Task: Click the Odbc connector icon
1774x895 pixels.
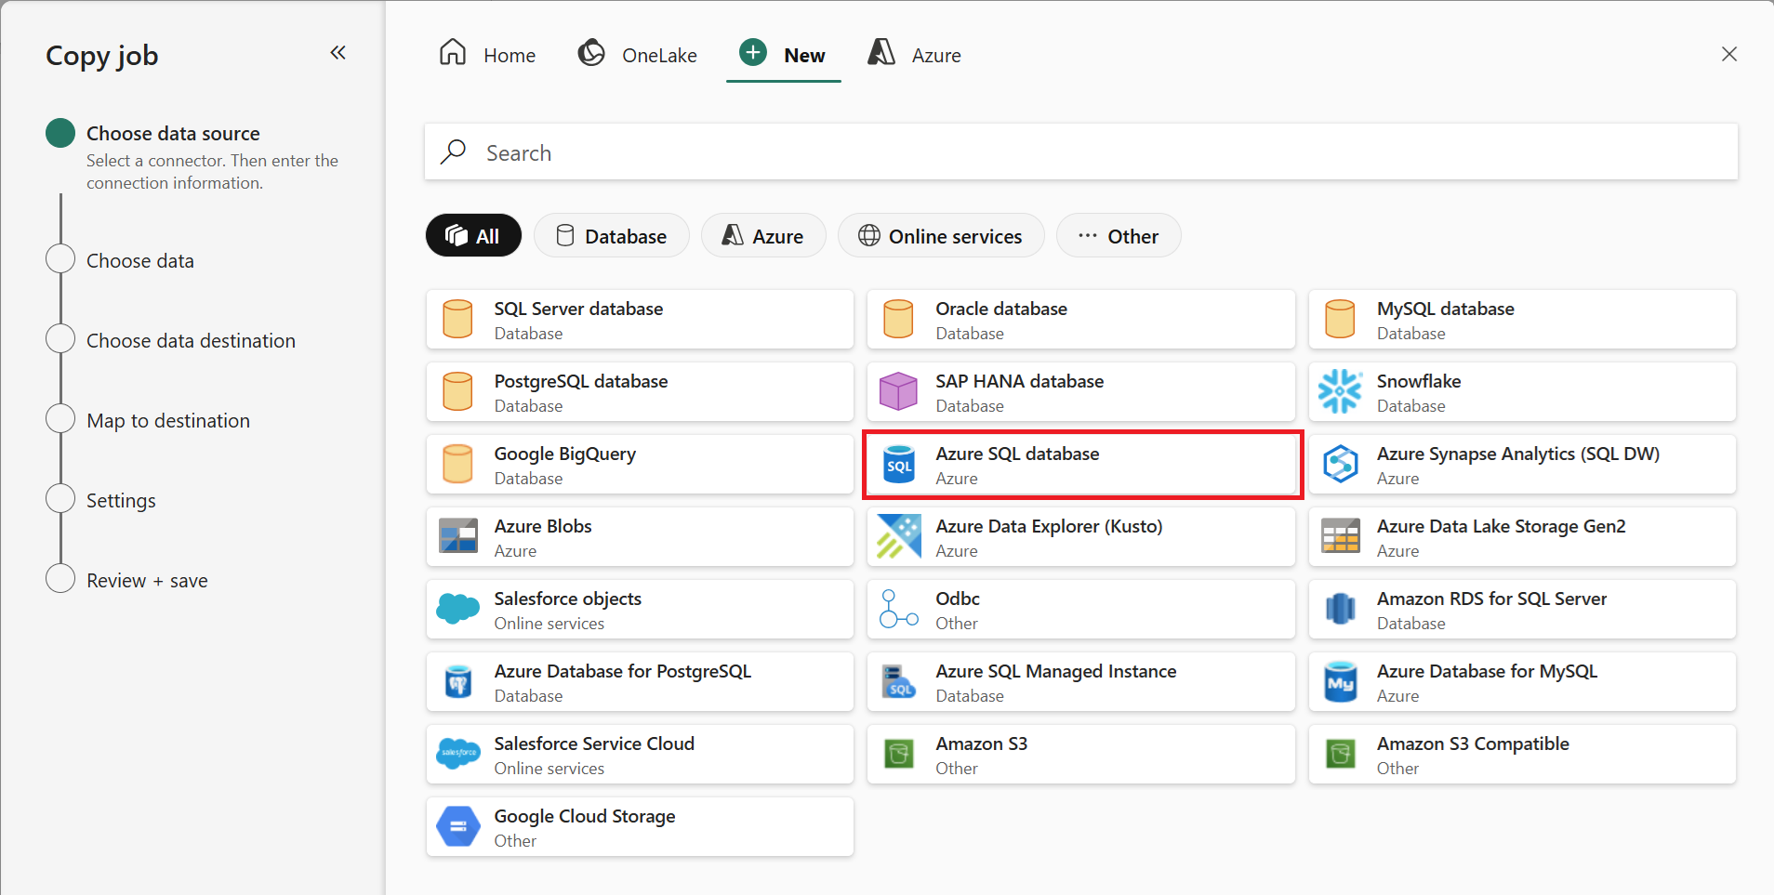Action: pyautogui.click(x=898, y=609)
